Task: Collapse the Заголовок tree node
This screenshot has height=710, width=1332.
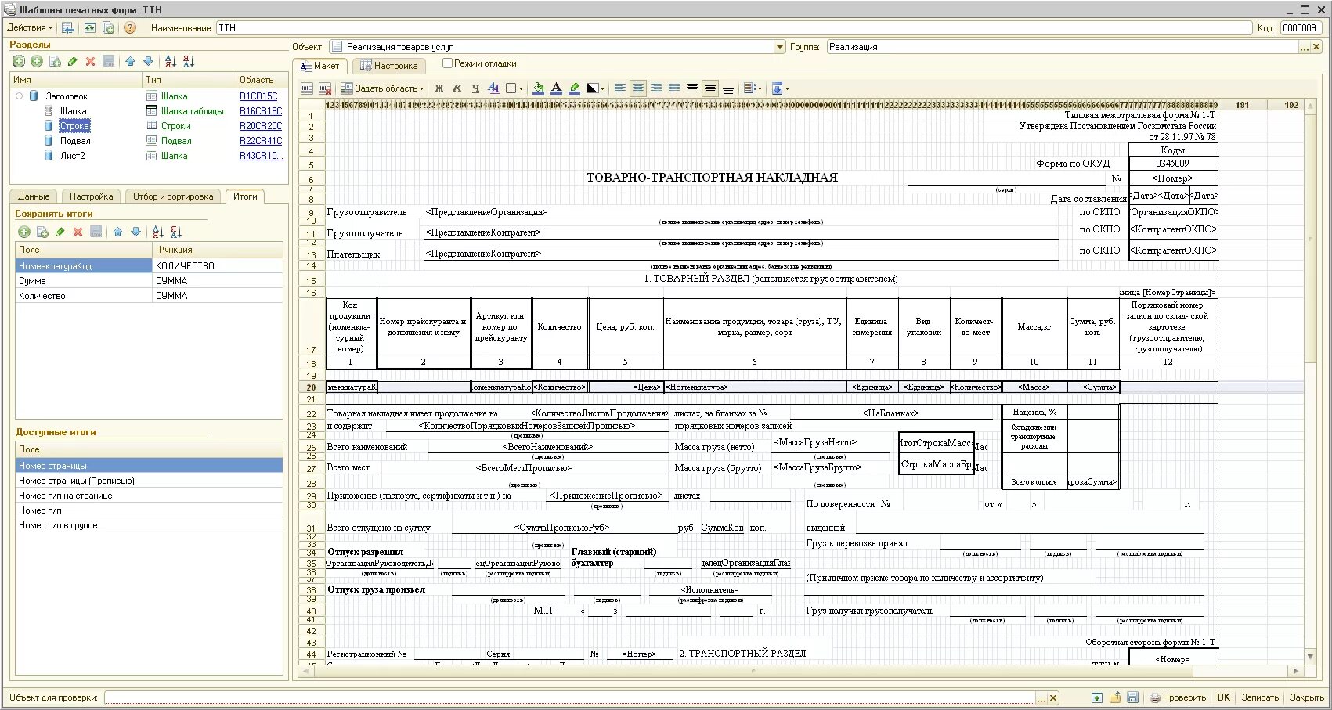Action: [19, 96]
